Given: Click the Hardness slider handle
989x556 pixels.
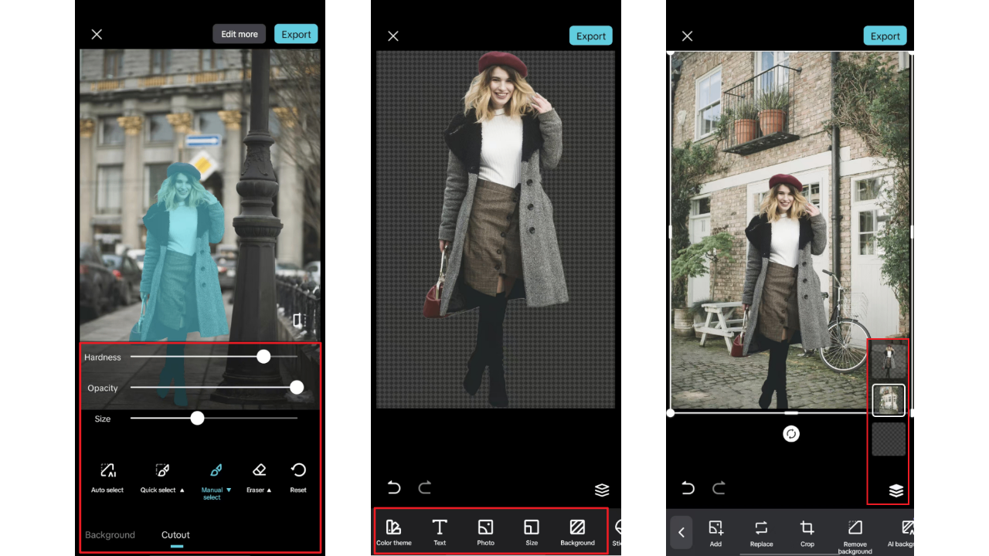Looking at the screenshot, I should point(263,356).
